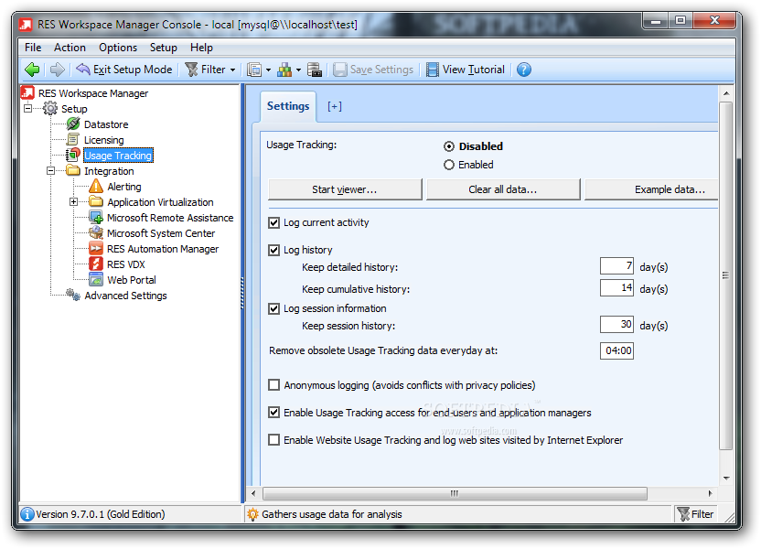Screen dimensions: 761x549
Task: Select the Disabled radio button
Action: [x=449, y=146]
